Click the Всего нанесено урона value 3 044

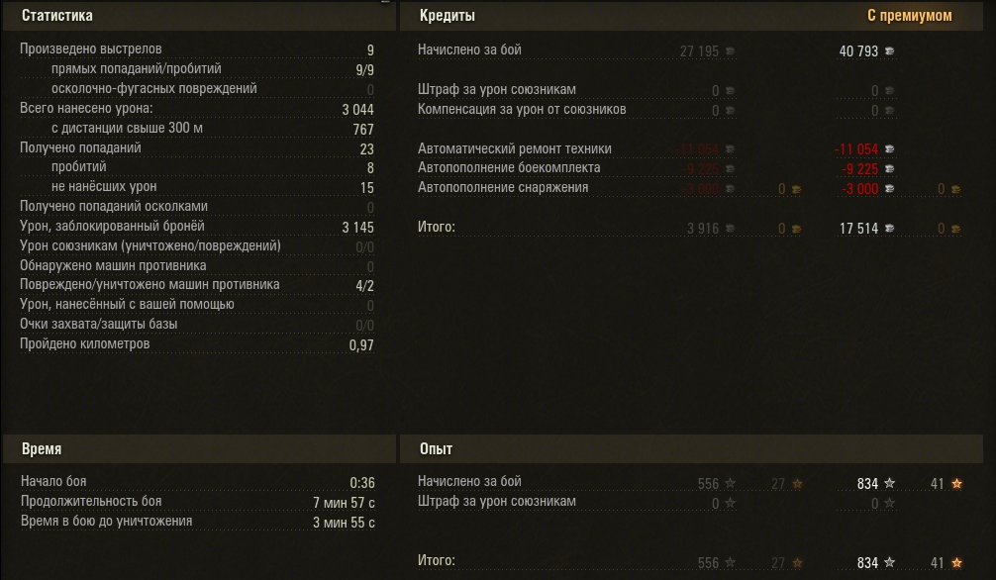coord(357,109)
